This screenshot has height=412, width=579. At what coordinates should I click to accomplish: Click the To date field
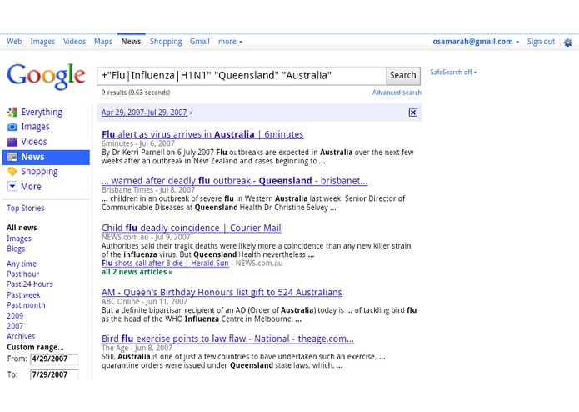(x=54, y=374)
